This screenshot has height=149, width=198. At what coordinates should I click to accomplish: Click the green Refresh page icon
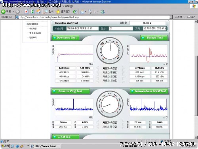click(32, 12)
